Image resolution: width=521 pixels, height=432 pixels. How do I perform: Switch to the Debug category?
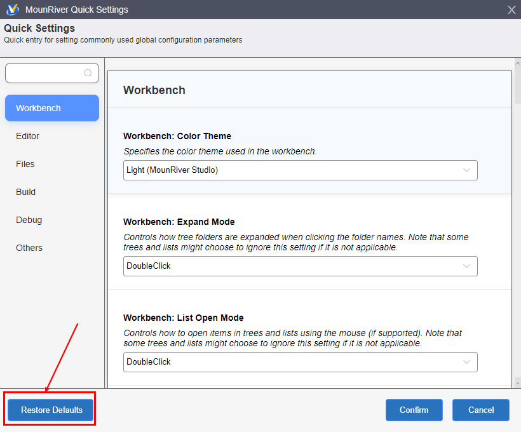click(29, 220)
